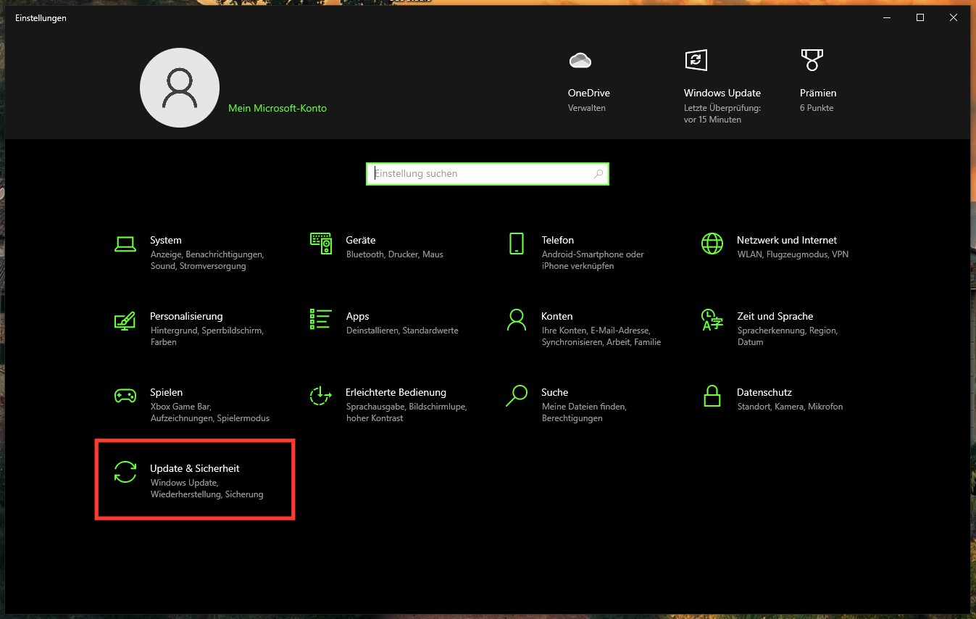The width and height of the screenshot is (976, 619).
Task: Minimize the Einstellungen window
Action: [887, 18]
